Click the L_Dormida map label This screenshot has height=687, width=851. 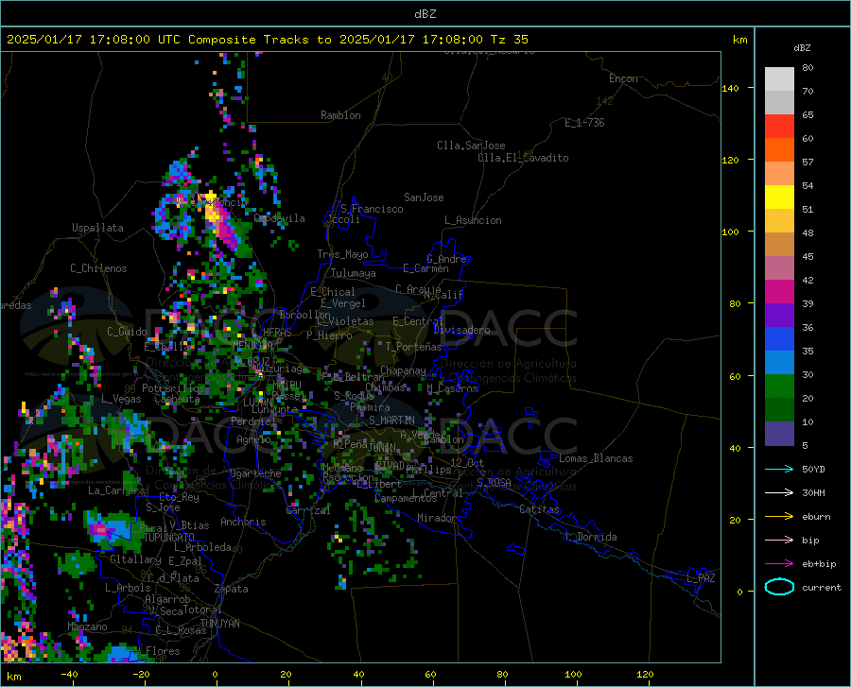click(592, 537)
